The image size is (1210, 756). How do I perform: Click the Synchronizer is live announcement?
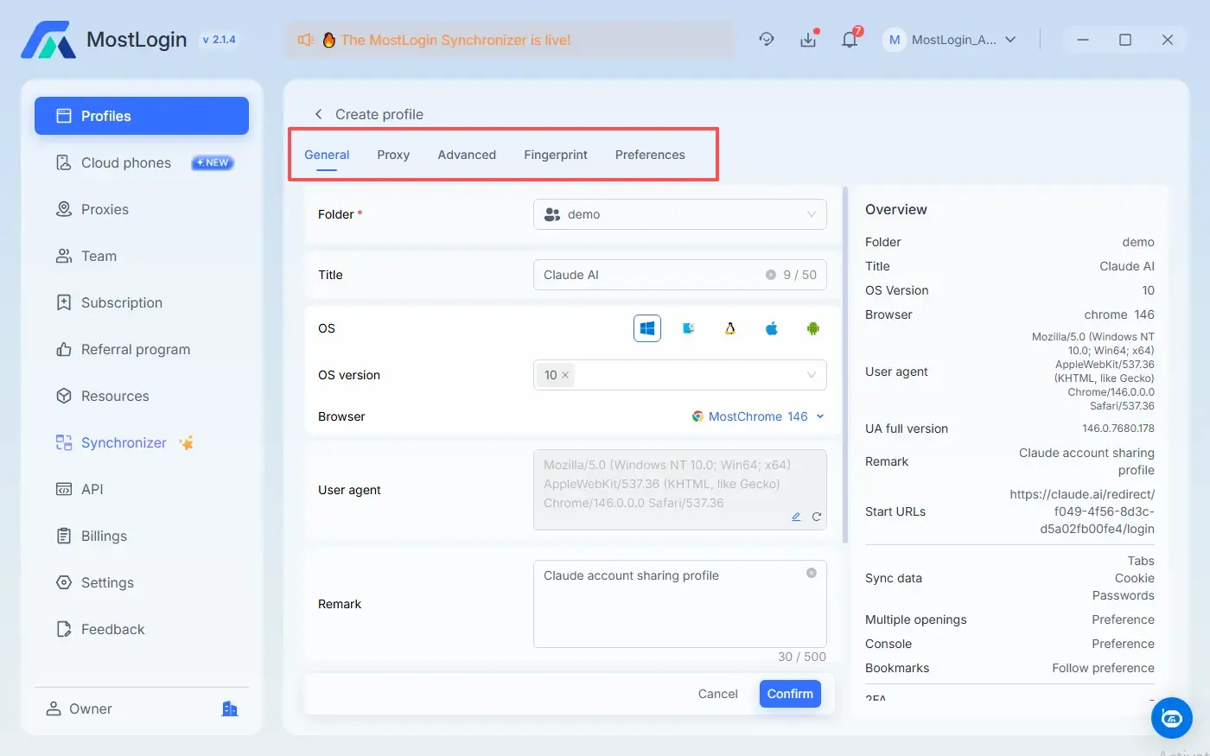[x=455, y=40]
